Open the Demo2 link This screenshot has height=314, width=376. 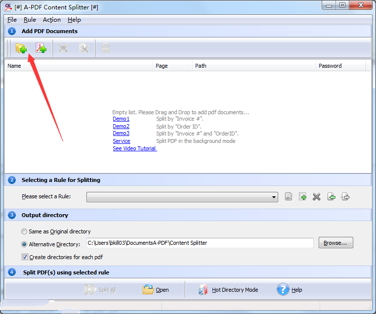click(121, 126)
